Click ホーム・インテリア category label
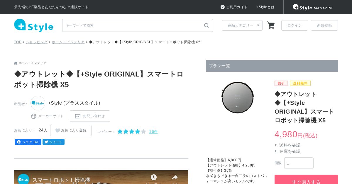The image size is (352, 184). point(32,63)
